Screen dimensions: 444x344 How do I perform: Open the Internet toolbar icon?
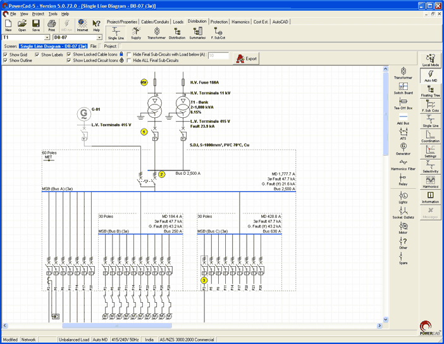click(x=82, y=25)
